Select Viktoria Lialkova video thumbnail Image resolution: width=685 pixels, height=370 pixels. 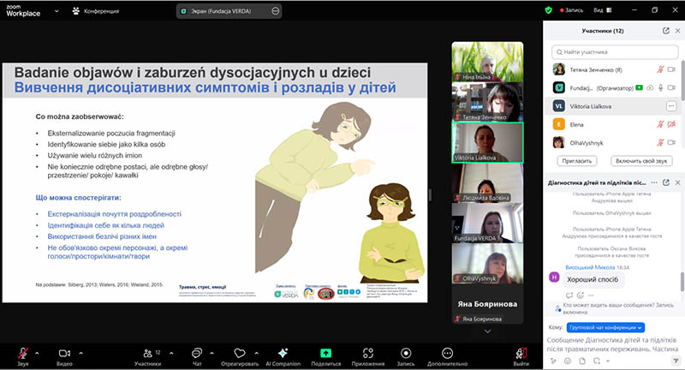click(x=487, y=142)
